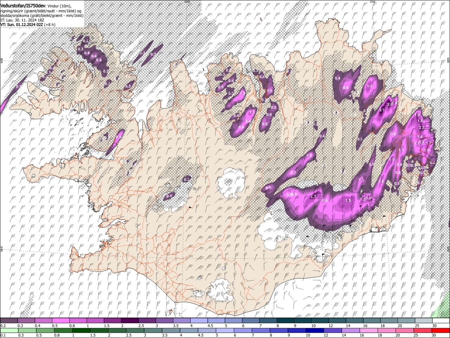The width and height of the screenshot is (450, 338).
Task: Click the 2.2 precipitation value on the map
Action: point(422,127)
